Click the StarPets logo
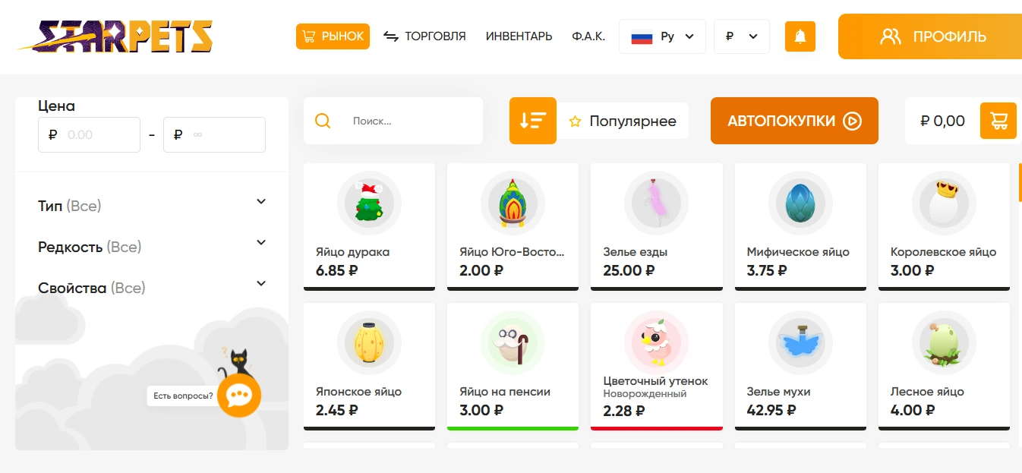1022x473 pixels. point(115,36)
